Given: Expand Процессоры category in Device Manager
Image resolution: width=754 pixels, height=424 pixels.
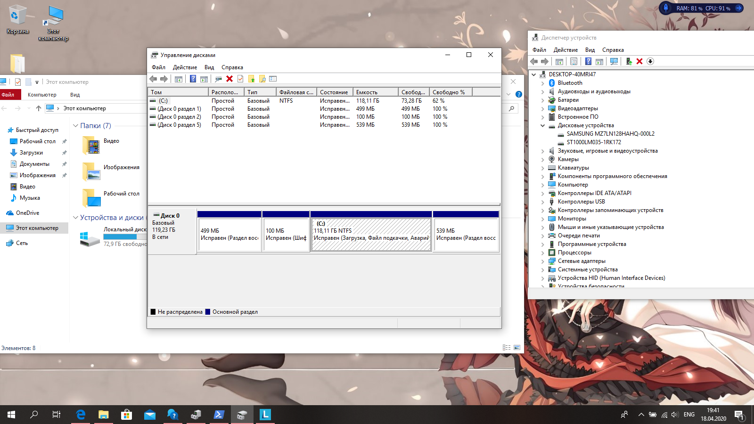Looking at the screenshot, I should [x=542, y=253].
